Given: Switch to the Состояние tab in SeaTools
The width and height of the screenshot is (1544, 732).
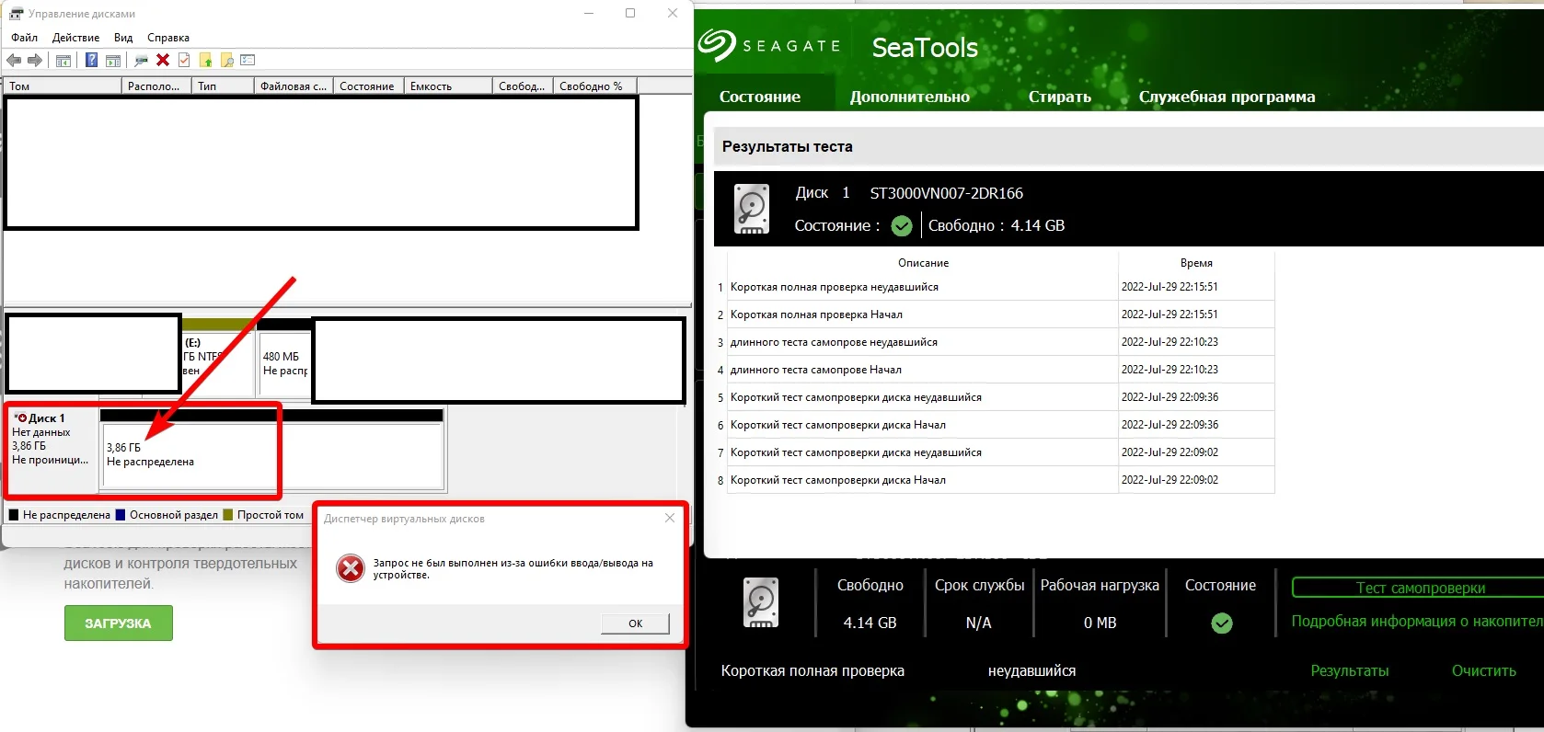Looking at the screenshot, I should tap(760, 97).
